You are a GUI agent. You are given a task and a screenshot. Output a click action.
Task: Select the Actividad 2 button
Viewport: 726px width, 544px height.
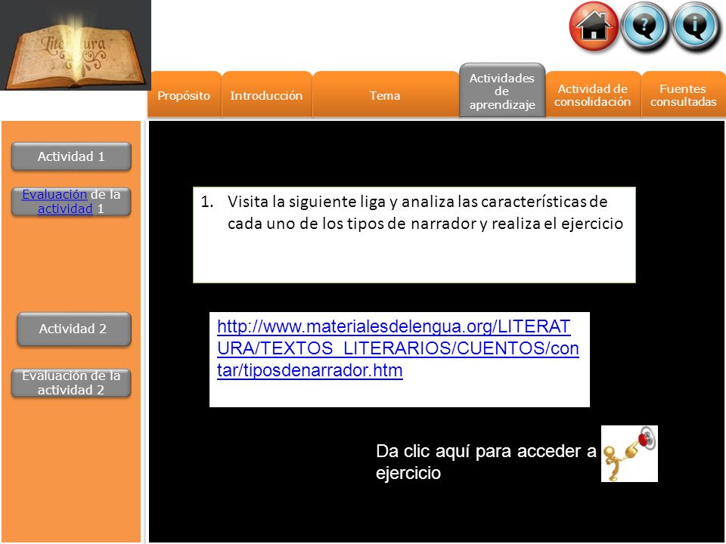coord(73,329)
